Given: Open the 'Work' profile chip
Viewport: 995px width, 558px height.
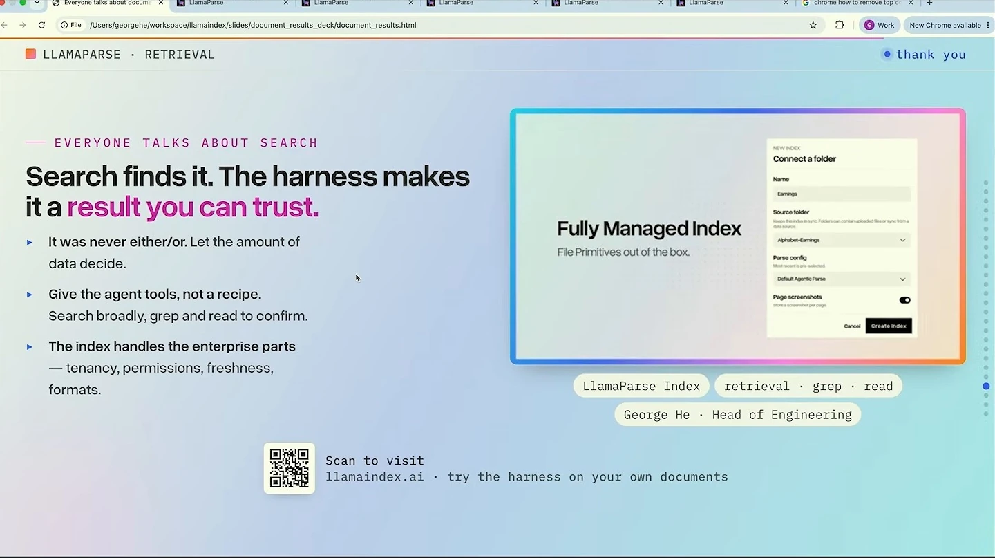Looking at the screenshot, I should pos(880,25).
